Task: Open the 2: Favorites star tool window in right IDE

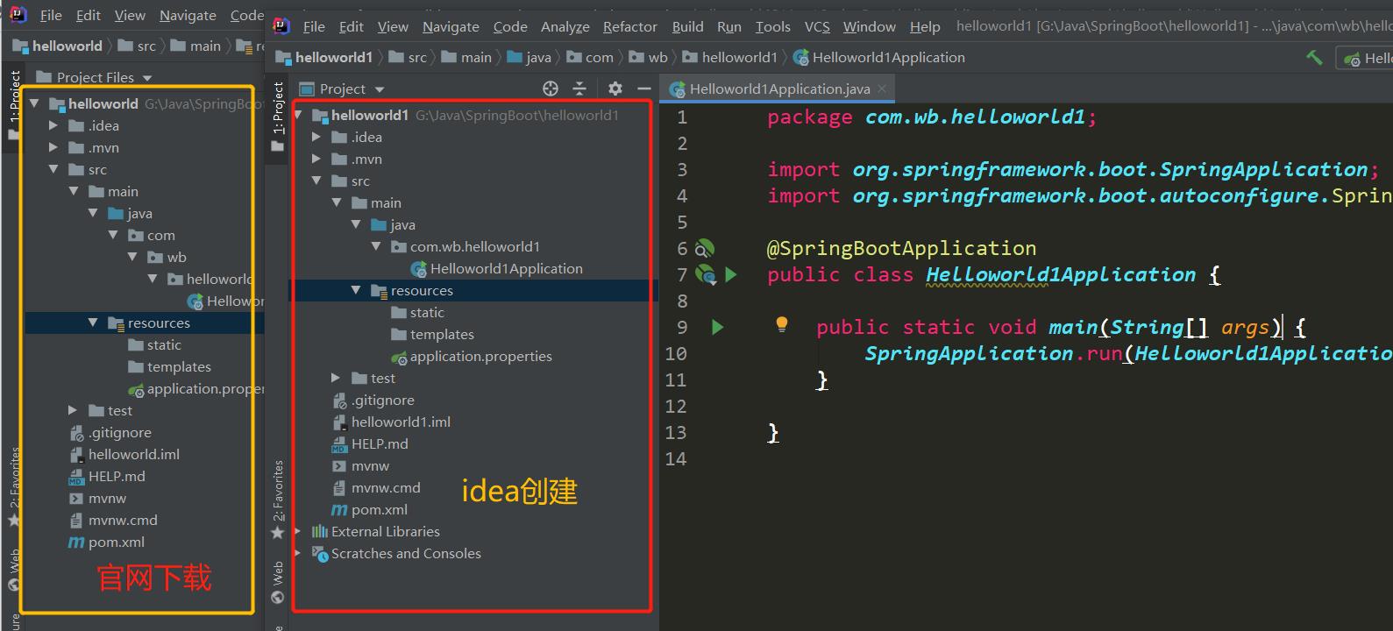Action: (278, 500)
